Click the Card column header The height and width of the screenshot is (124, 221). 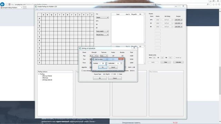(x=118, y=14)
